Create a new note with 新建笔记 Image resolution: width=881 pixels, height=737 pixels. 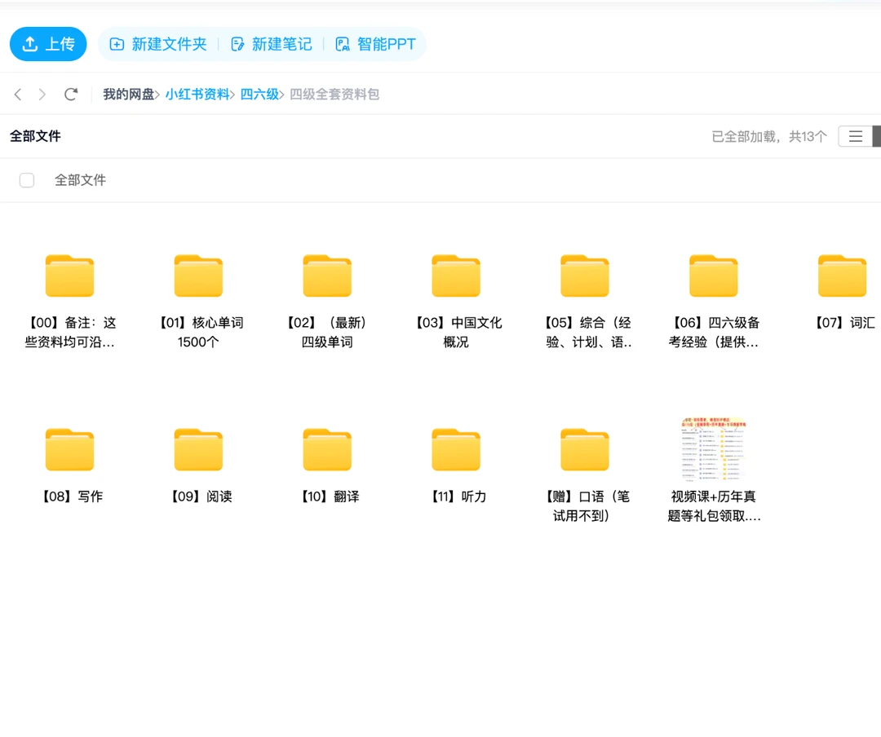click(272, 44)
